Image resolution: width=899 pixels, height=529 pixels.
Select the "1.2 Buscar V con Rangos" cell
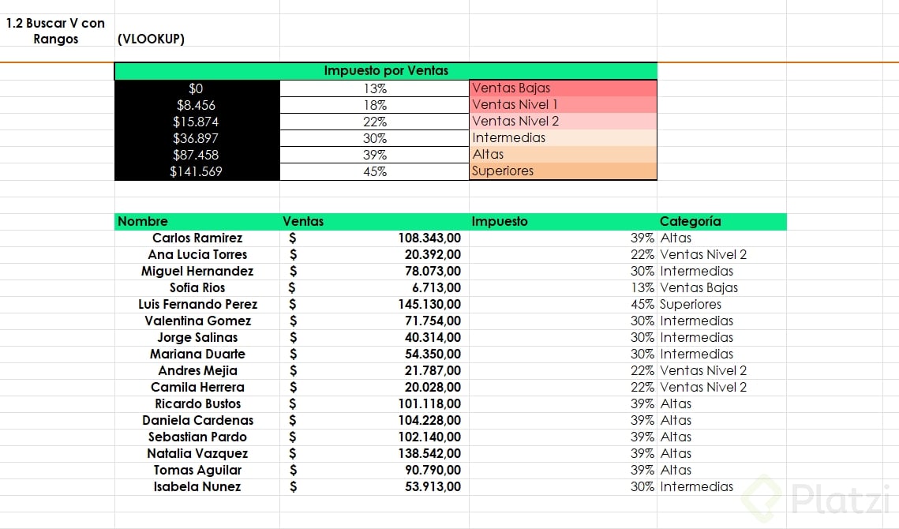pos(55,31)
